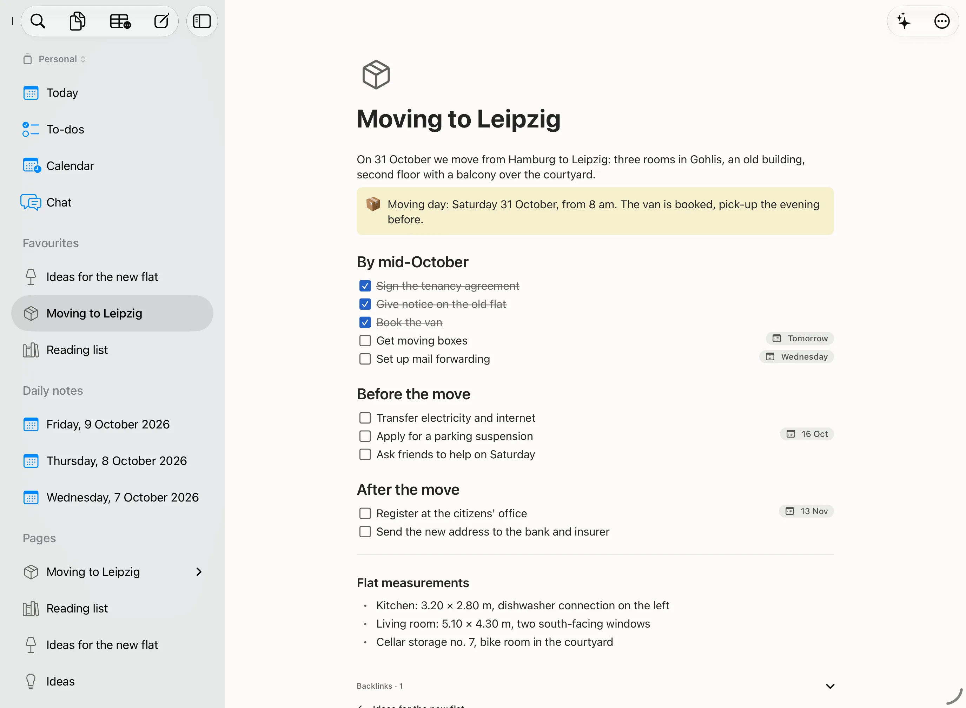Open the Personal workspace switcher
This screenshot has height=708, width=966.
point(54,59)
